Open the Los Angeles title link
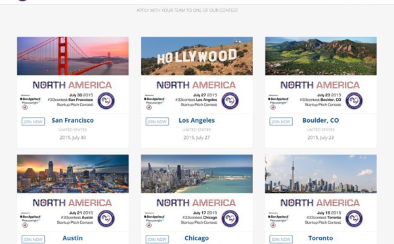 [197, 121]
